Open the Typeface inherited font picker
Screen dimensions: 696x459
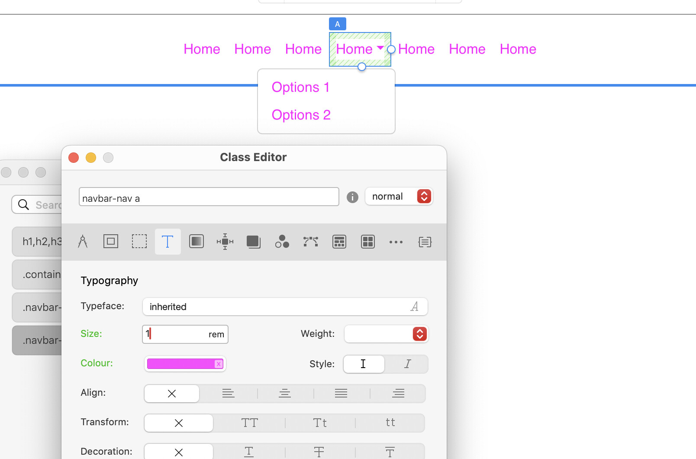(x=285, y=307)
